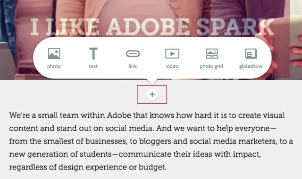Click the "glideshow" label
This screenshot has height=179, width=302.
coord(251,66)
